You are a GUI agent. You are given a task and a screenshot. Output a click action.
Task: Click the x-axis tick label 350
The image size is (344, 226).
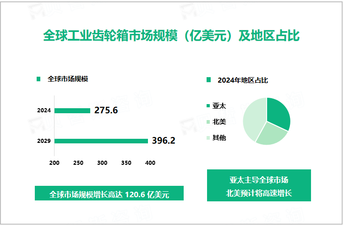click(126, 163)
